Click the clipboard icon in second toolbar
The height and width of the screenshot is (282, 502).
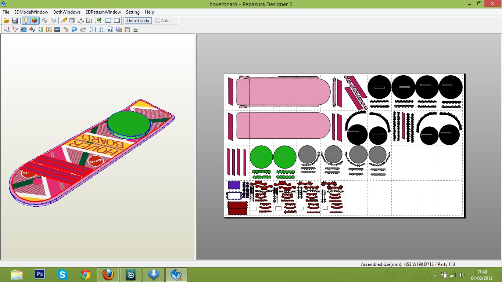127,29
